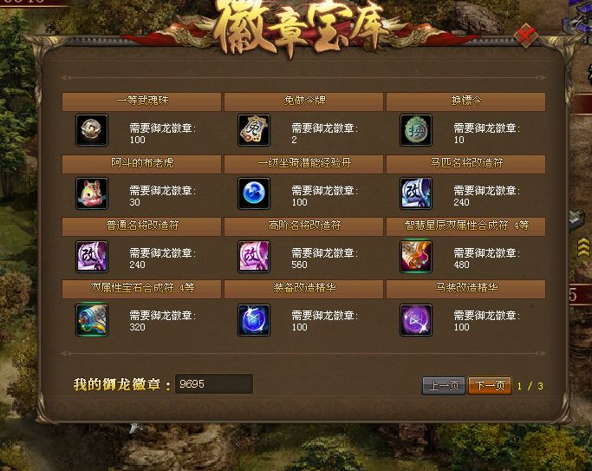
Task: Choose the green 换镖令 medallion icon
Action: pos(416,130)
